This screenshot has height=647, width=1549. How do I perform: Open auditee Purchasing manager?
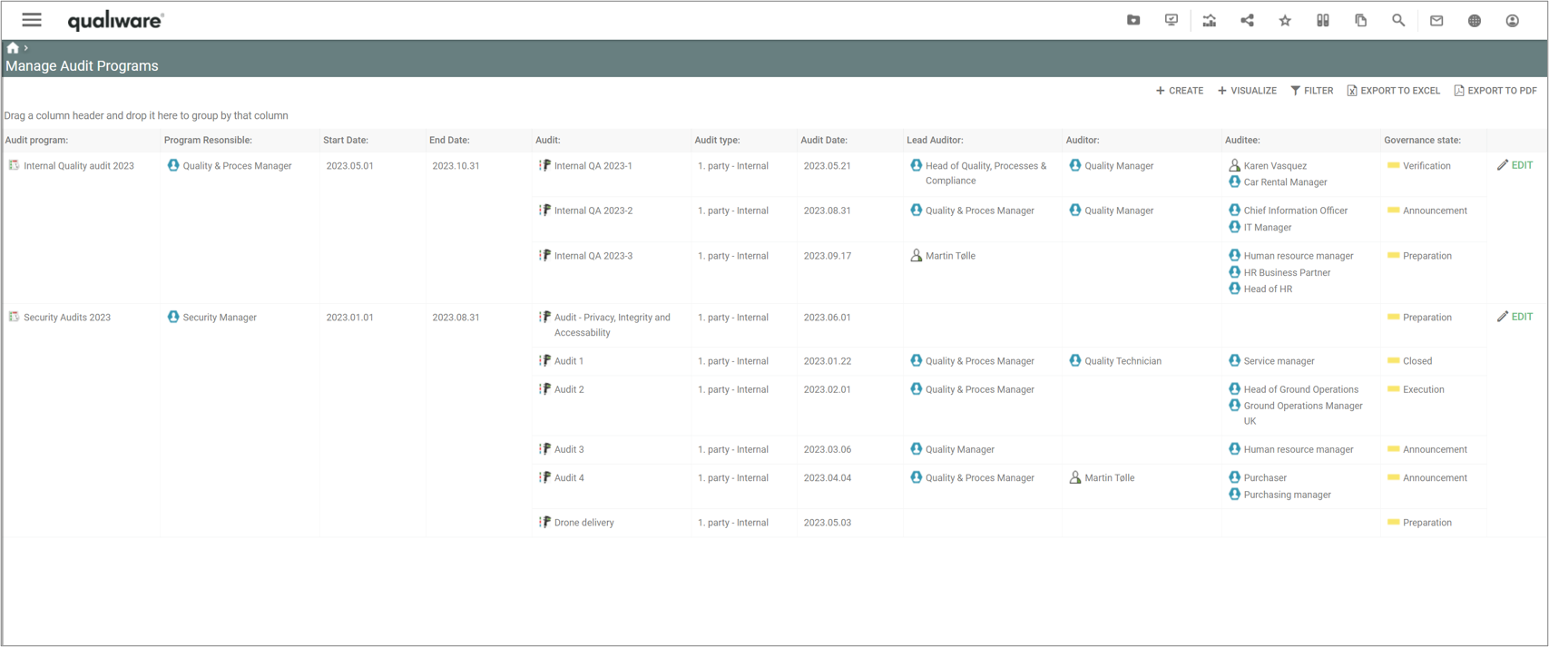point(1287,495)
